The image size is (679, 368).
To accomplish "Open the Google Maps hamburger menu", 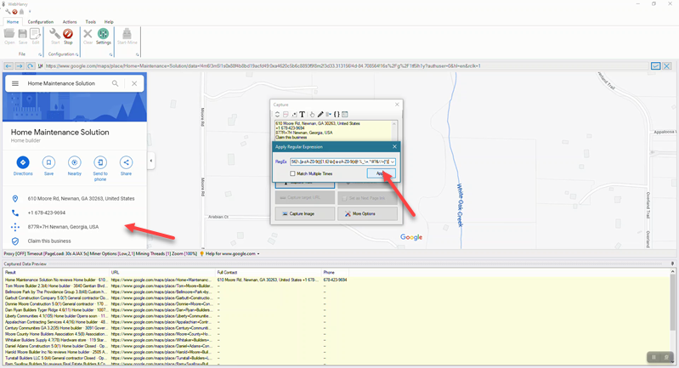I will point(15,84).
